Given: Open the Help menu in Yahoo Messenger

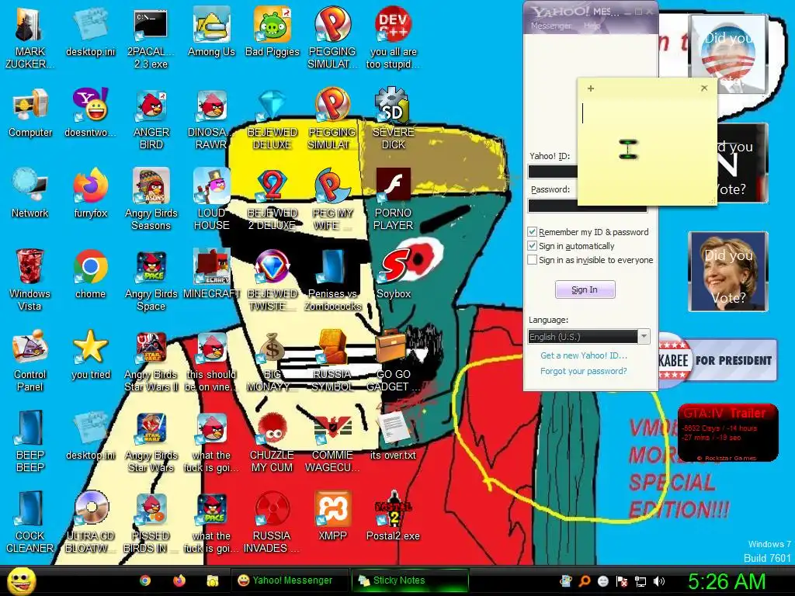Looking at the screenshot, I should 592,26.
